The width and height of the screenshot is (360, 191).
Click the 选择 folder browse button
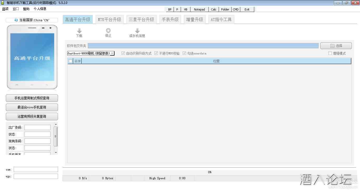pyautogui.click(x=336, y=46)
